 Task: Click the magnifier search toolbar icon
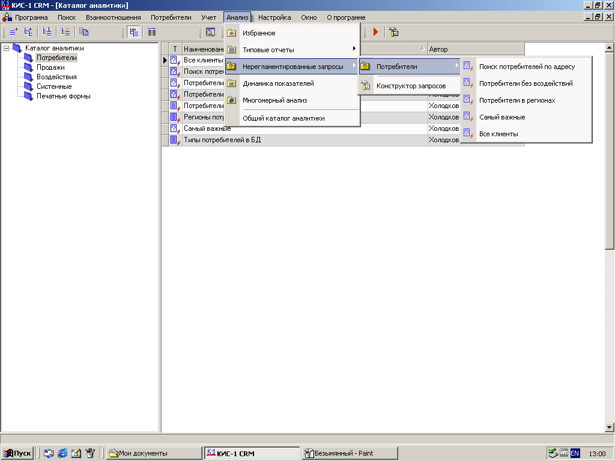[210, 32]
